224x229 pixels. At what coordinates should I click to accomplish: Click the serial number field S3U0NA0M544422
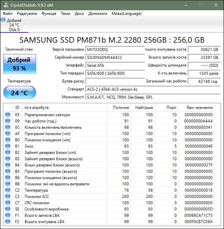115,57
